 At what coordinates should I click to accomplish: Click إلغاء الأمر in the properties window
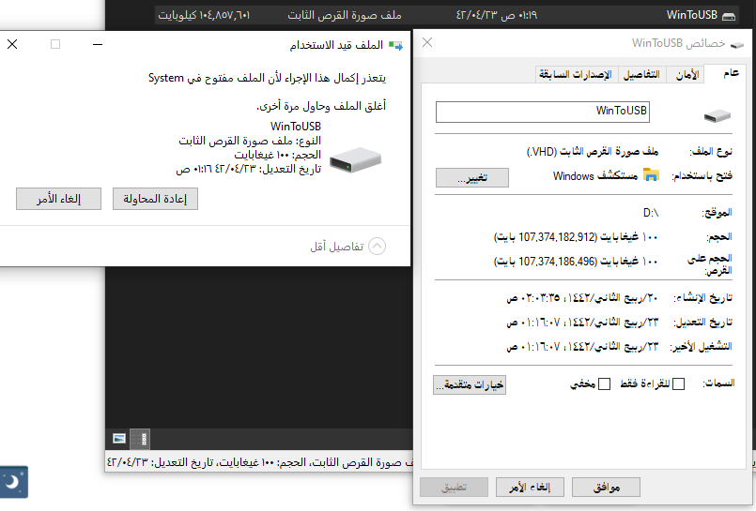coord(530,488)
